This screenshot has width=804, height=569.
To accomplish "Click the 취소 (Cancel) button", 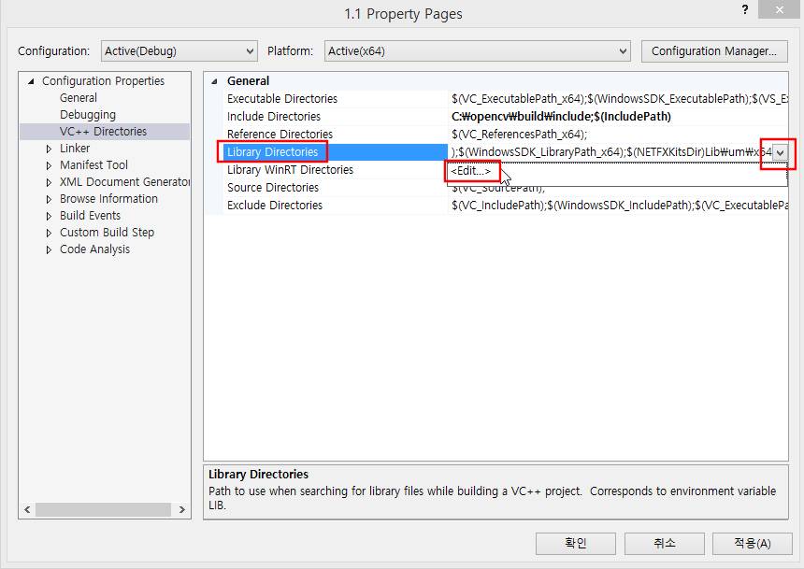I will (x=663, y=543).
